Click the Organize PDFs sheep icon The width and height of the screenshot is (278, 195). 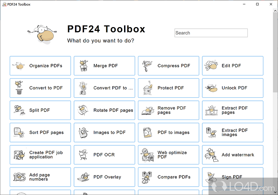[18, 66]
